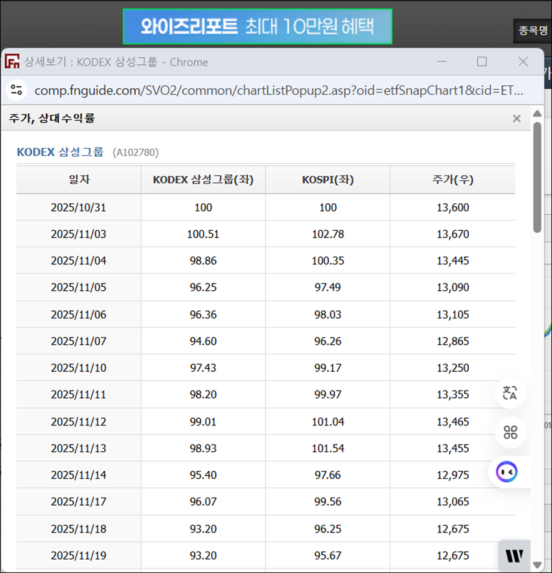Select the date cell 2025/10/31
Viewport: 552px width, 573px height.
78,207
